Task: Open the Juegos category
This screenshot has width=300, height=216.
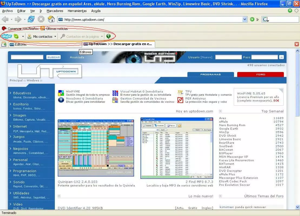Action: point(19,137)
